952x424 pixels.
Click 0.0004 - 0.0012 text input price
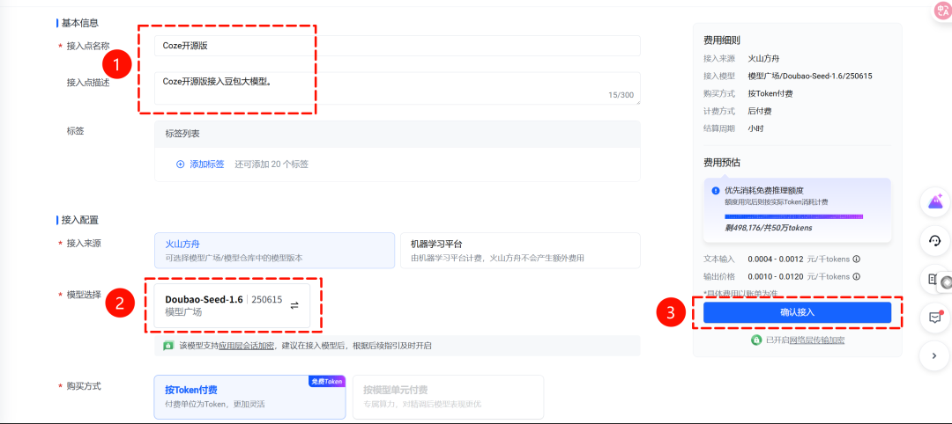[x=776, y=260]
